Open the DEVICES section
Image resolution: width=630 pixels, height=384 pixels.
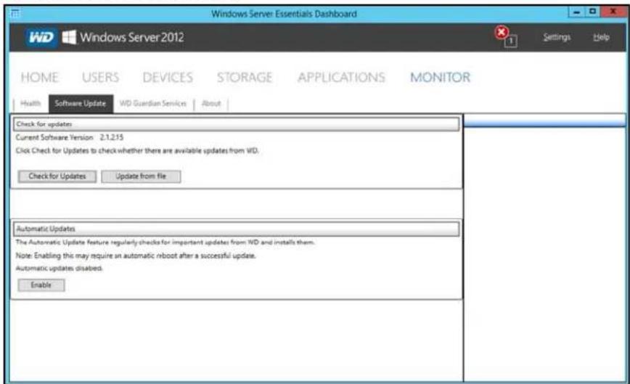168,77
